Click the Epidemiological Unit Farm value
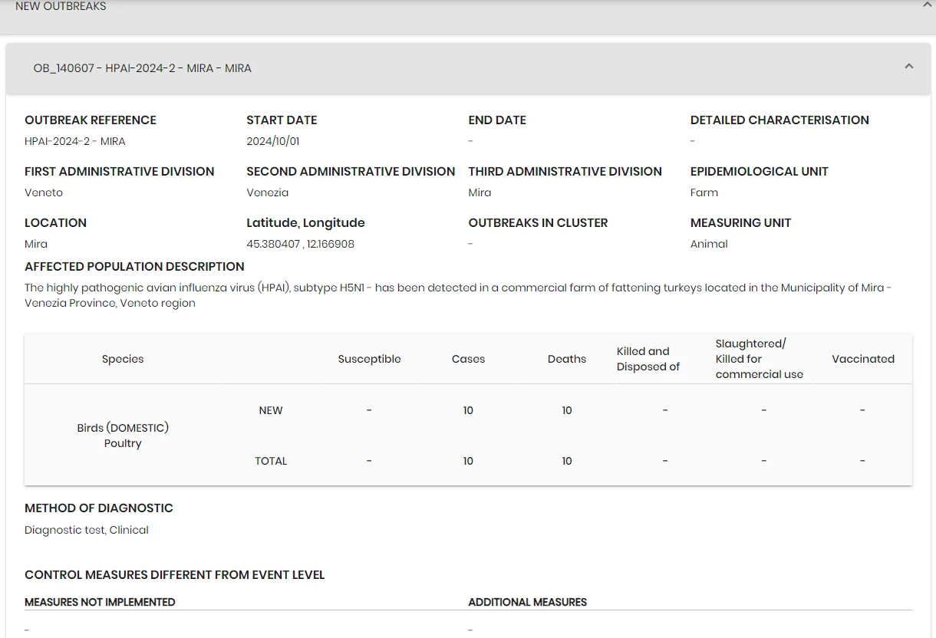Viewport: 936px width, 638px height. point(704,192)
